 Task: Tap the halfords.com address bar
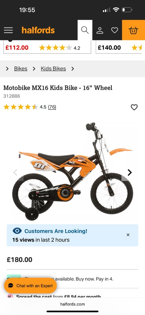tap(72, 304)
